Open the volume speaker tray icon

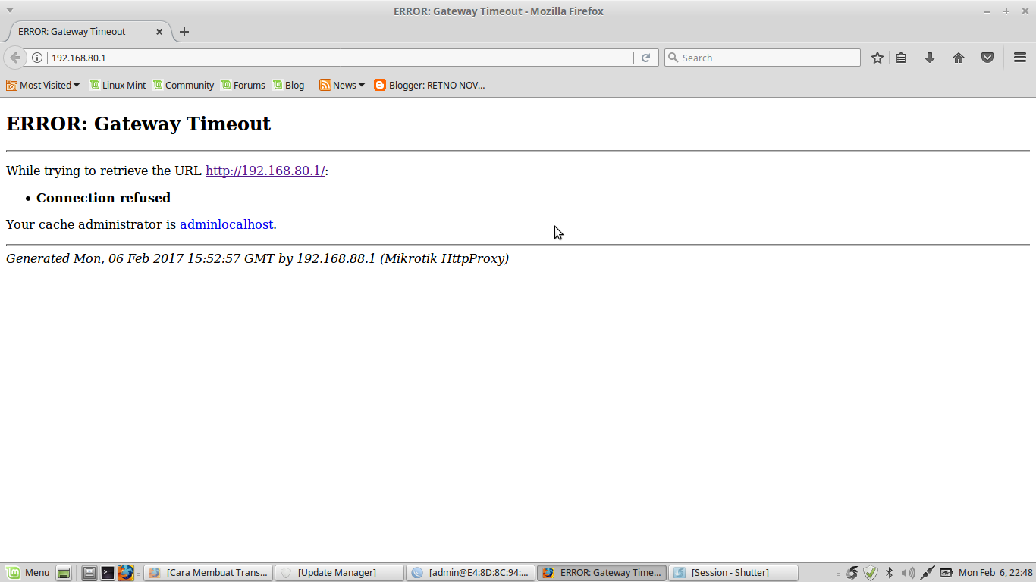pos(908,573)
